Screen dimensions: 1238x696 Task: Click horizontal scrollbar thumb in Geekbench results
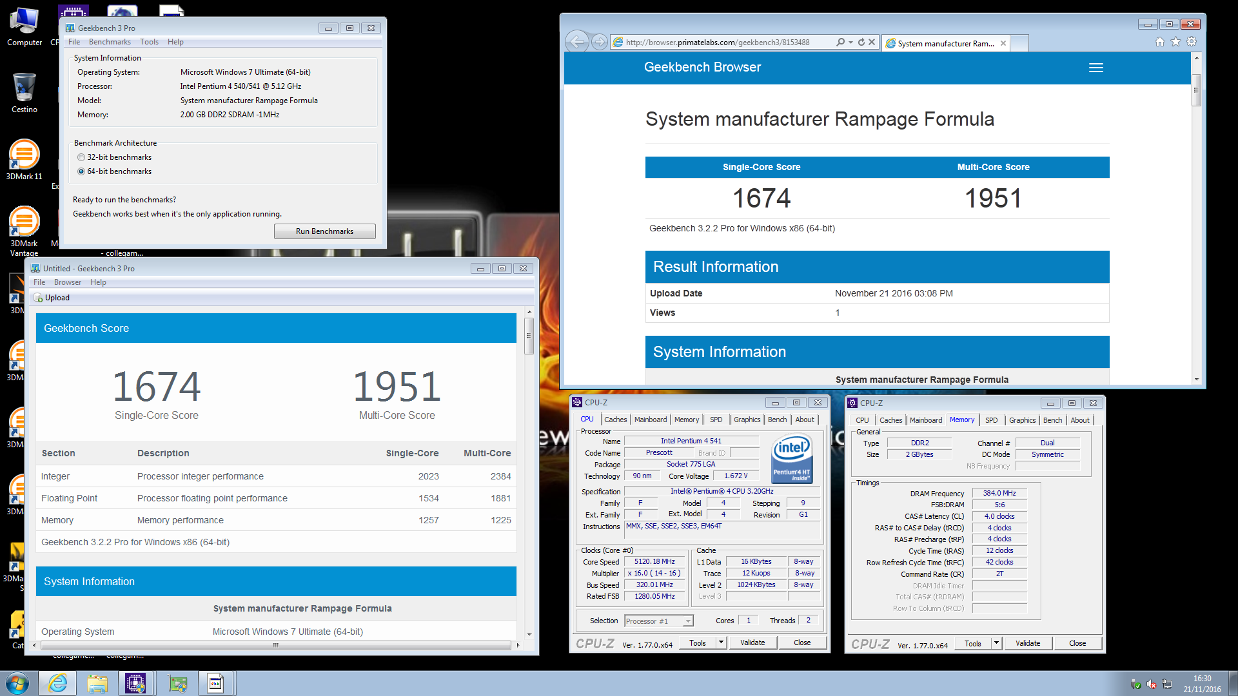276,645
